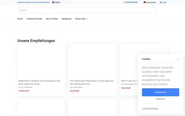
Task: Click the Hamburger Wassersport book cover image area
Action: tap(92, 62)
